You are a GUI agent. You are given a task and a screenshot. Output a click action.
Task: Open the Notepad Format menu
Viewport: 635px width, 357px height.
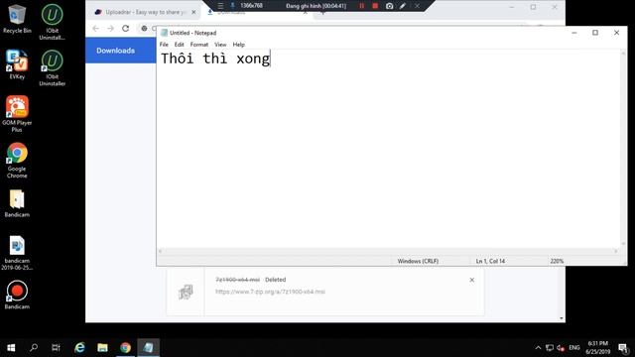198,45
